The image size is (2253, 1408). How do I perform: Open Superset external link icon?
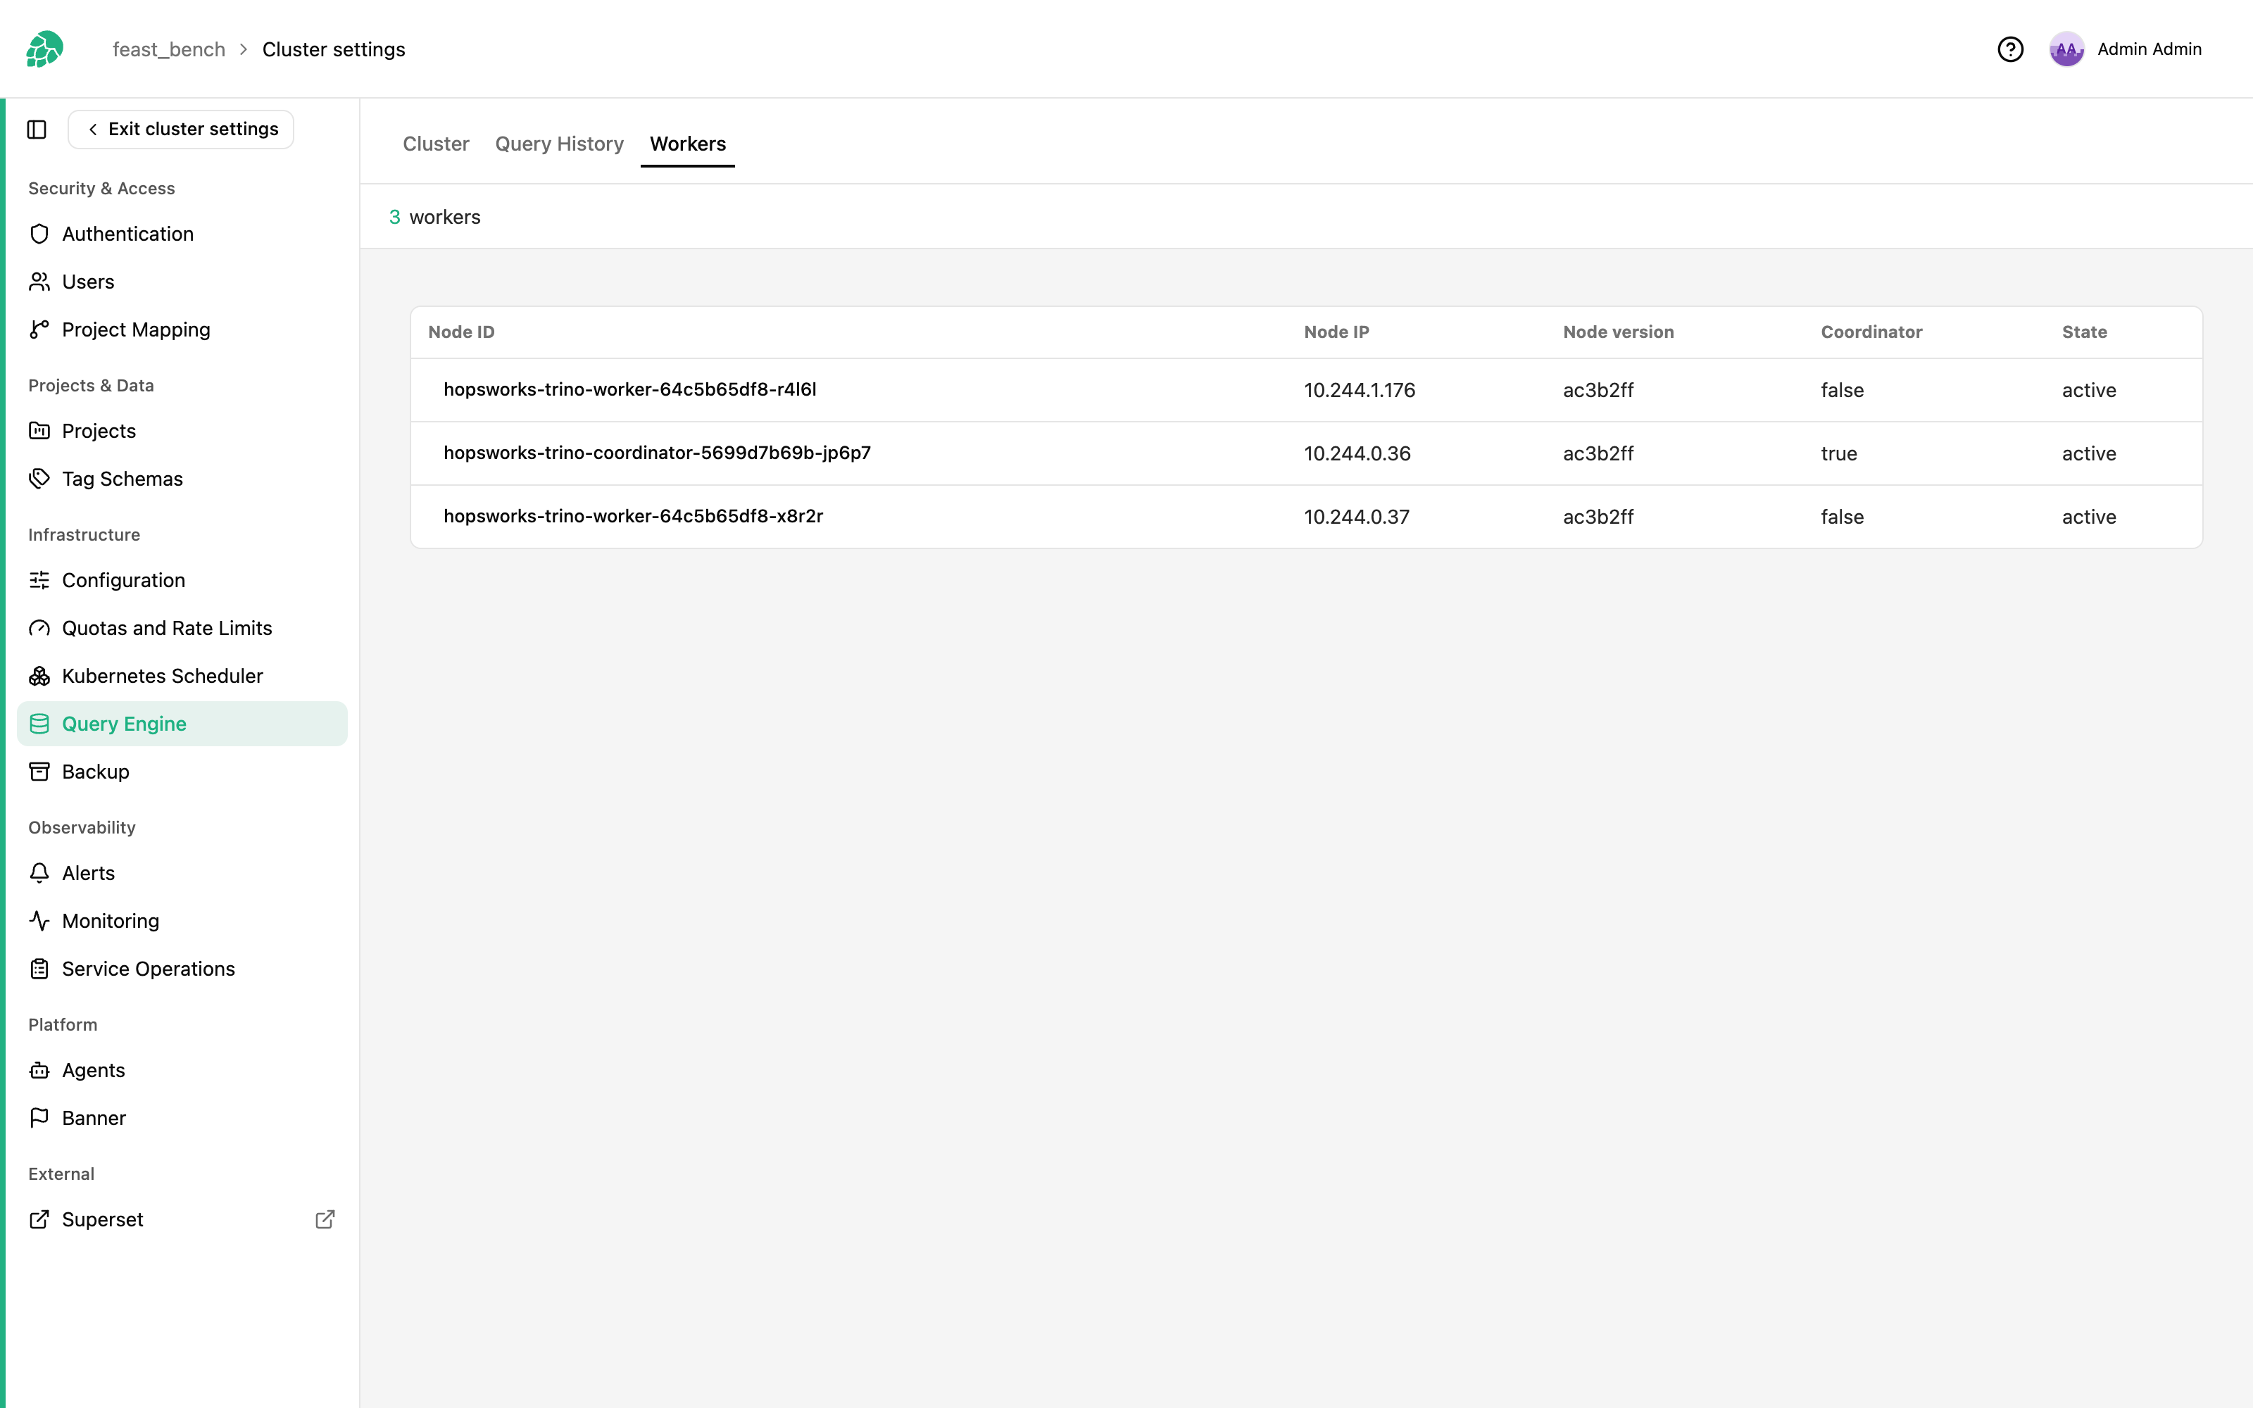point(325,1219)
